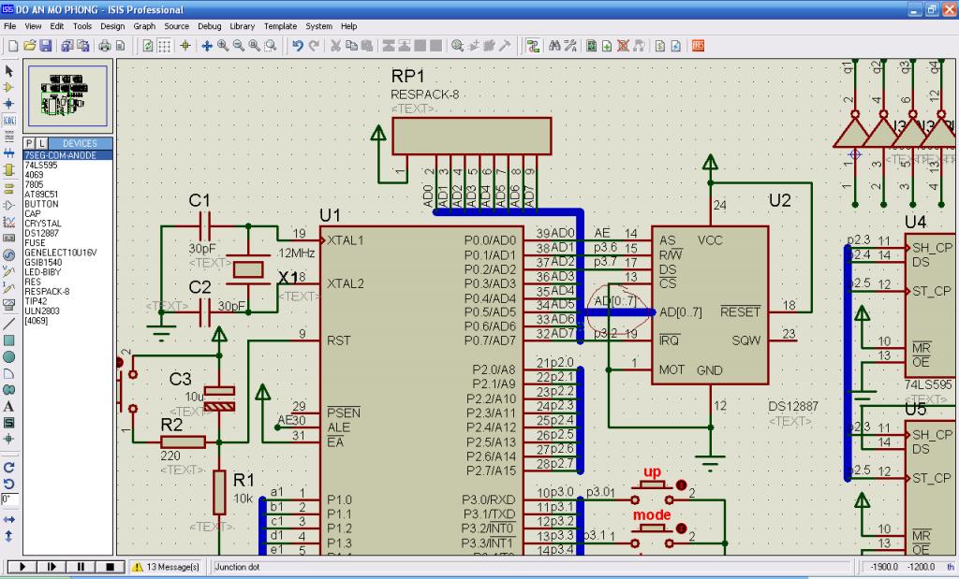Select the Text script 'A' tool

pos(9,406)
